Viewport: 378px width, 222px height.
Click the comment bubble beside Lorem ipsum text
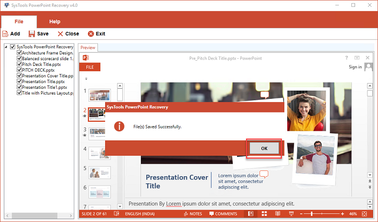coord(264,174)
